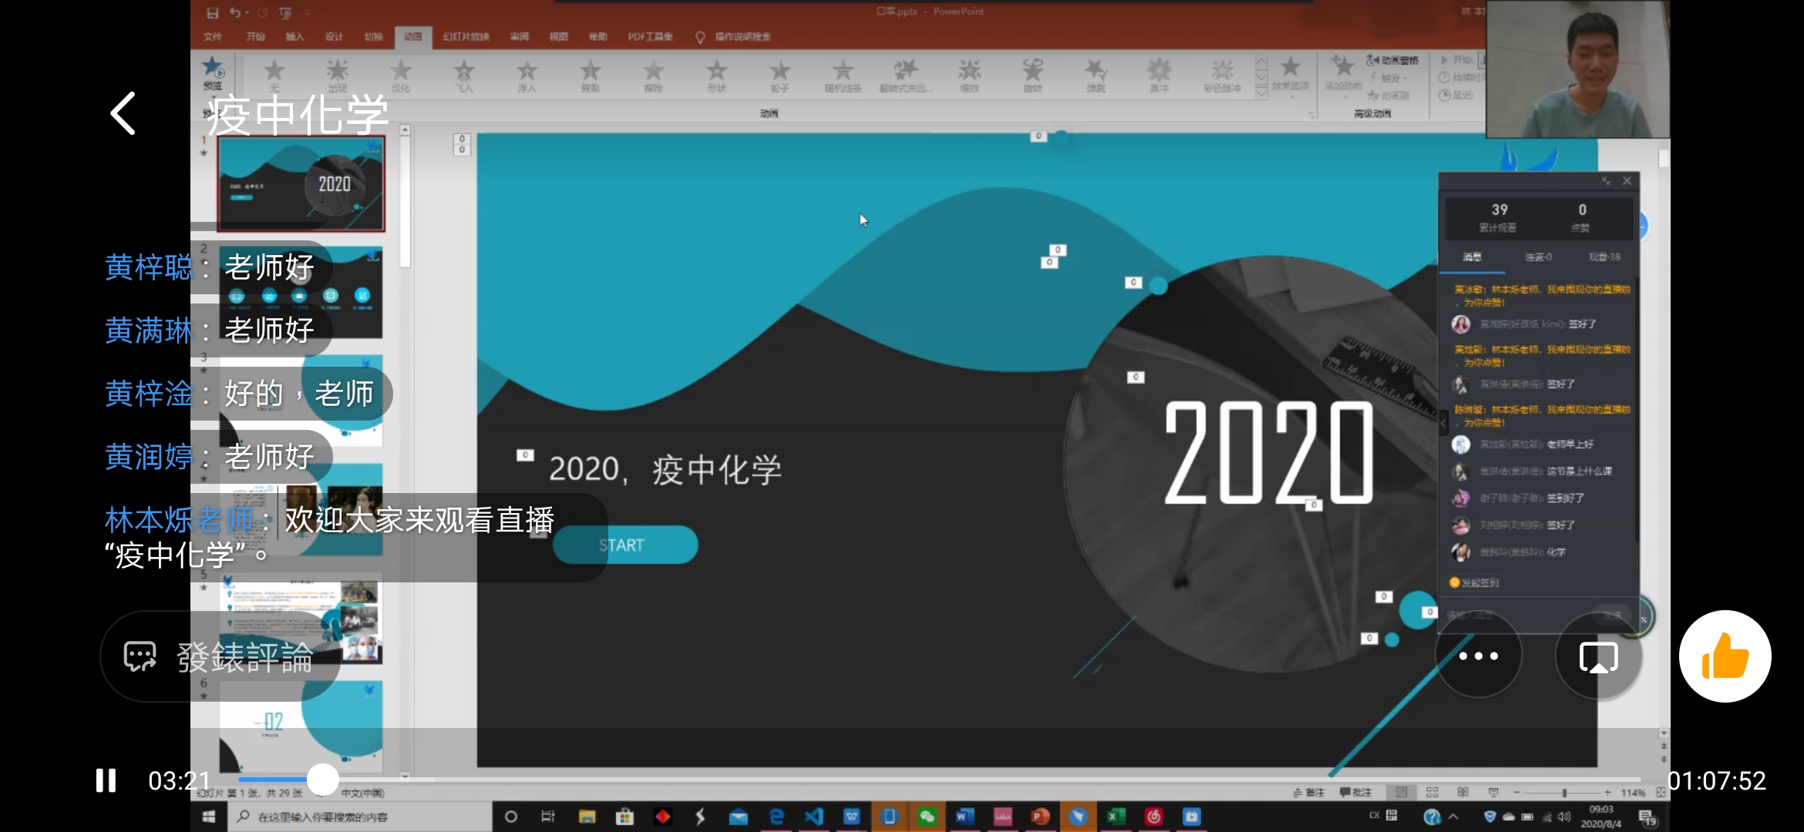
Task: Click the 操作说明搜索 search box
Action: 742,36
